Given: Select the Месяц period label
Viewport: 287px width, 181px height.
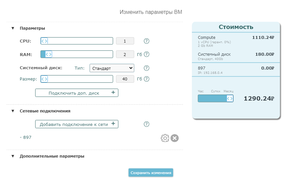Looking at the screenshot, I should pos(228,91).
